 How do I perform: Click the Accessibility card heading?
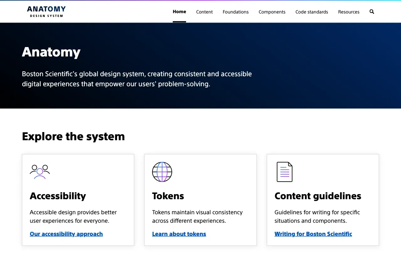tap(58, 196)
